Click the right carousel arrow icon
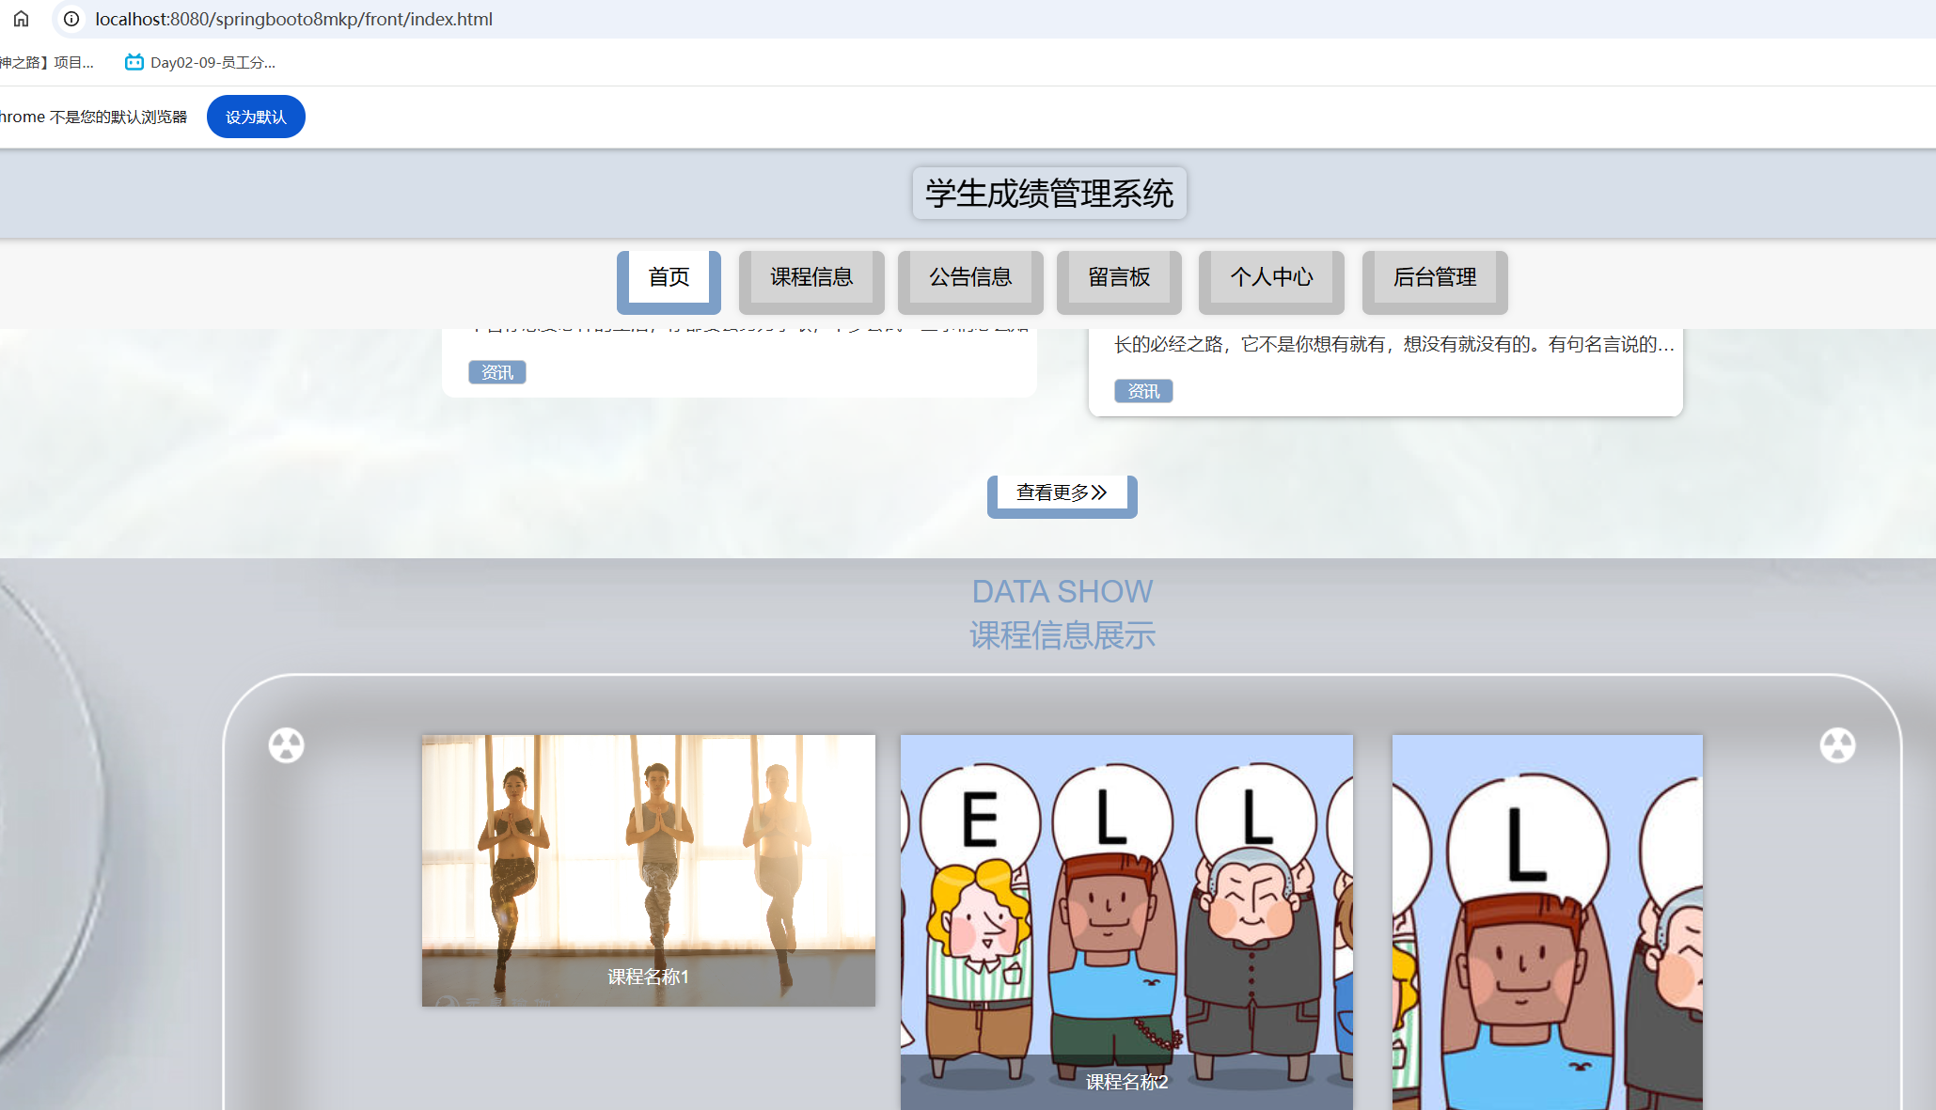This screenshot has height=1110, width=1936. point(1837,745)
